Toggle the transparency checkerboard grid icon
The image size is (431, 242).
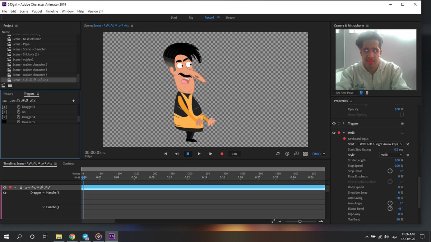[x=305, y=154]
